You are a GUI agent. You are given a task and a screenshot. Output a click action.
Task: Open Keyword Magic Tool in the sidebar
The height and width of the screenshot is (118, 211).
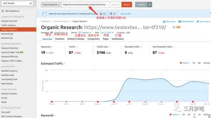[x=10, y=52]
